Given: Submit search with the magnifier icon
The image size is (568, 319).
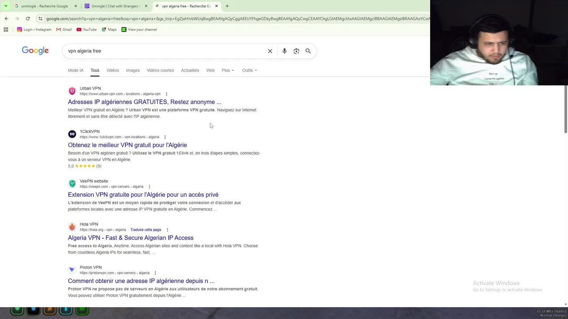Looking at the screenshot, I should pyautogui.click(x=308, y=51).
